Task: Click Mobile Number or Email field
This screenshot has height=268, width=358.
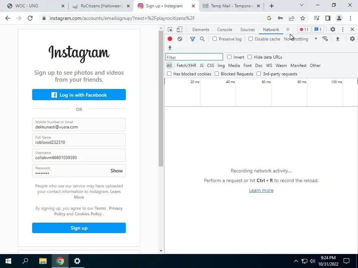Action: point(79,125)
